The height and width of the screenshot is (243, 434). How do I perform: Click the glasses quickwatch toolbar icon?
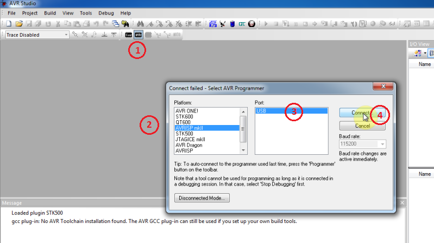(392, 24)
